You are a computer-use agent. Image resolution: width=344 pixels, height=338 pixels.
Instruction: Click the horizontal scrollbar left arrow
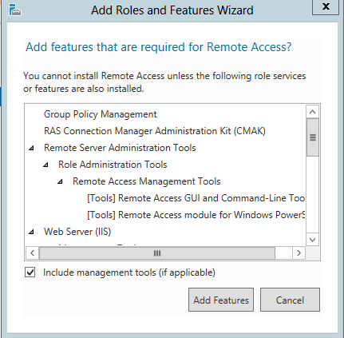[32, 253]
